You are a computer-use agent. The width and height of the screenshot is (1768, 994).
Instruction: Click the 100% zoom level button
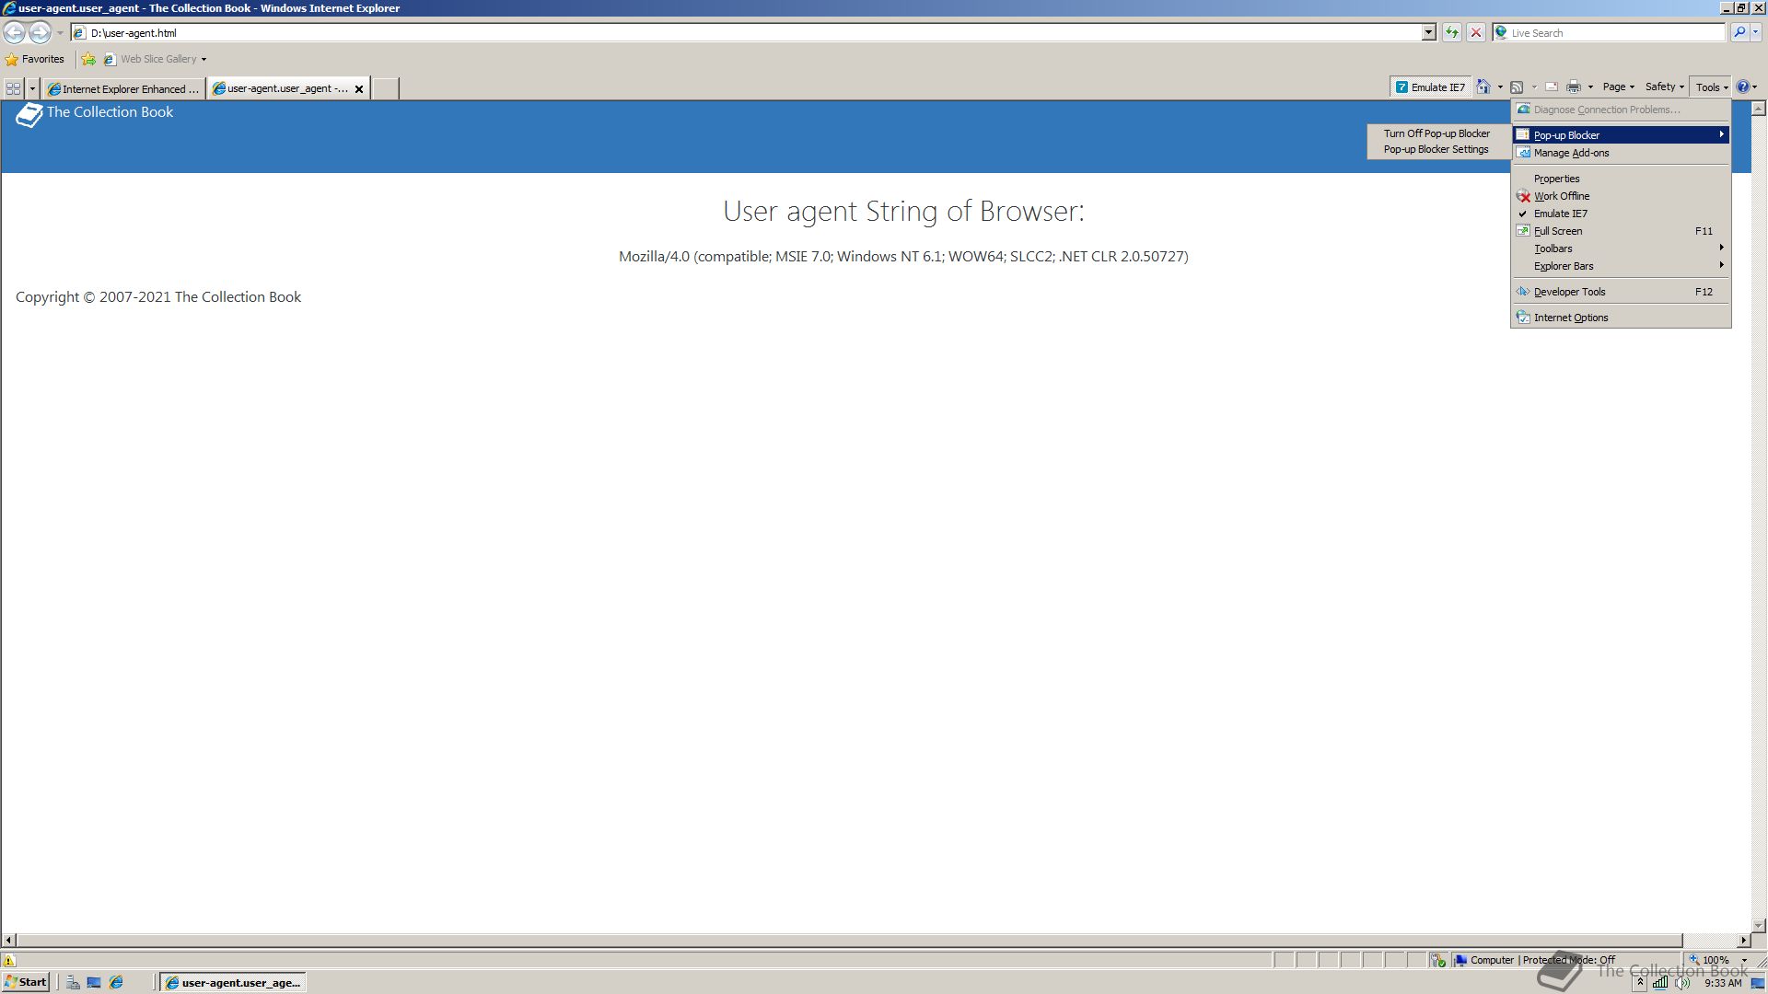click(x=1709, y=960)
